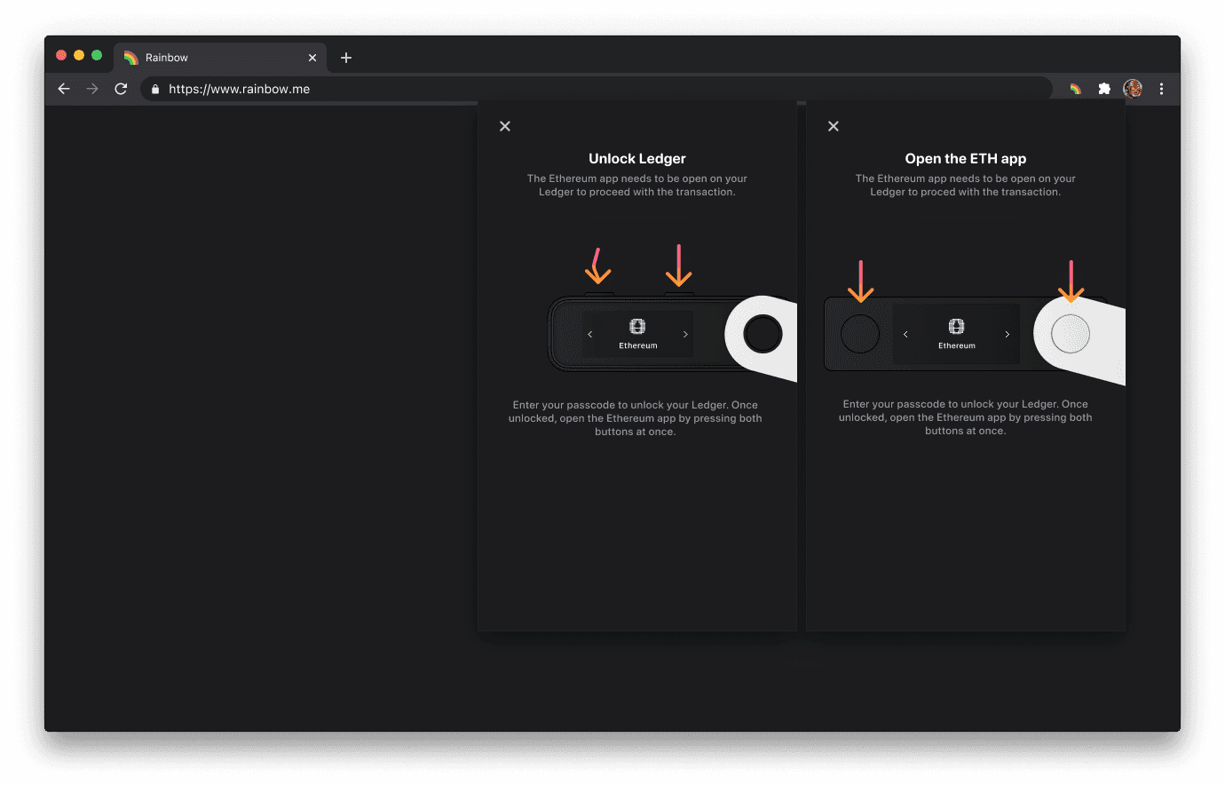Open the profile avatar menu
Viewport: 1225px width, 785px height.
click(x=1133, y=89)
